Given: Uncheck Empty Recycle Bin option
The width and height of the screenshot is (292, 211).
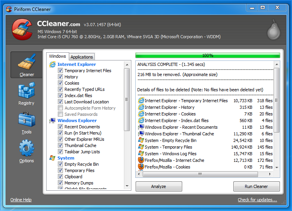Looking at the screenshot, I should coord(60,164).
